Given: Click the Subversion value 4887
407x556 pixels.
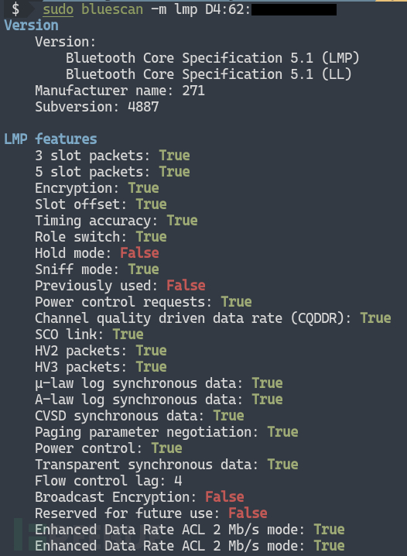Looking at the screenshot, I should click(143, 107).
